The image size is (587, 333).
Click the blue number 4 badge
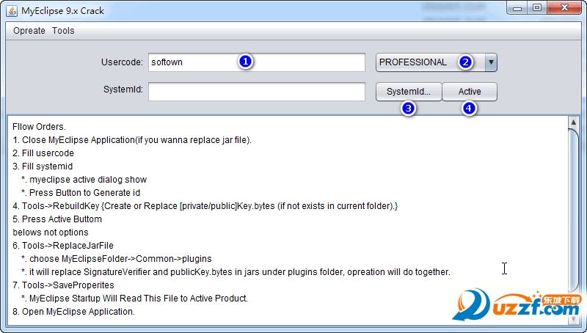[469, 109]
